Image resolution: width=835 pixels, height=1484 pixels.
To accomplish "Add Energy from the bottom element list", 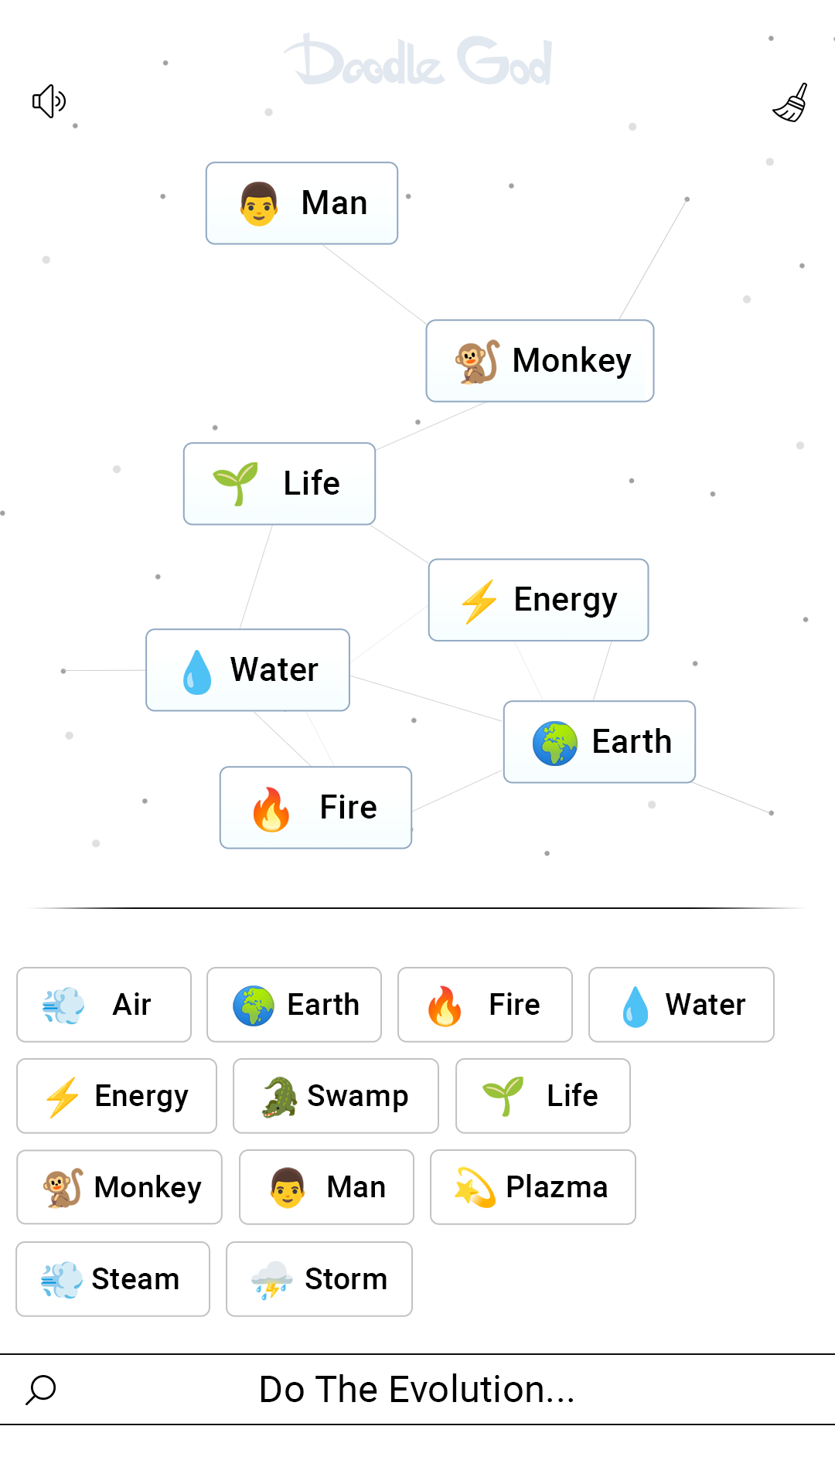I will (116, 1096).
